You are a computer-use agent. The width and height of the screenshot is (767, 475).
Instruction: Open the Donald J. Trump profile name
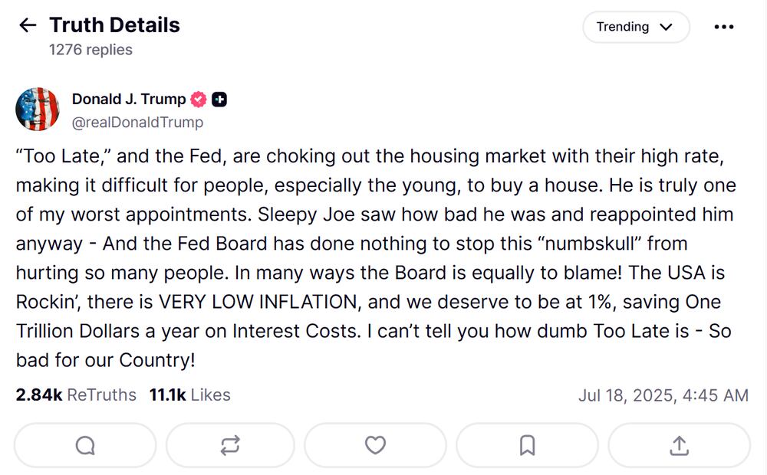coord(128,99)
